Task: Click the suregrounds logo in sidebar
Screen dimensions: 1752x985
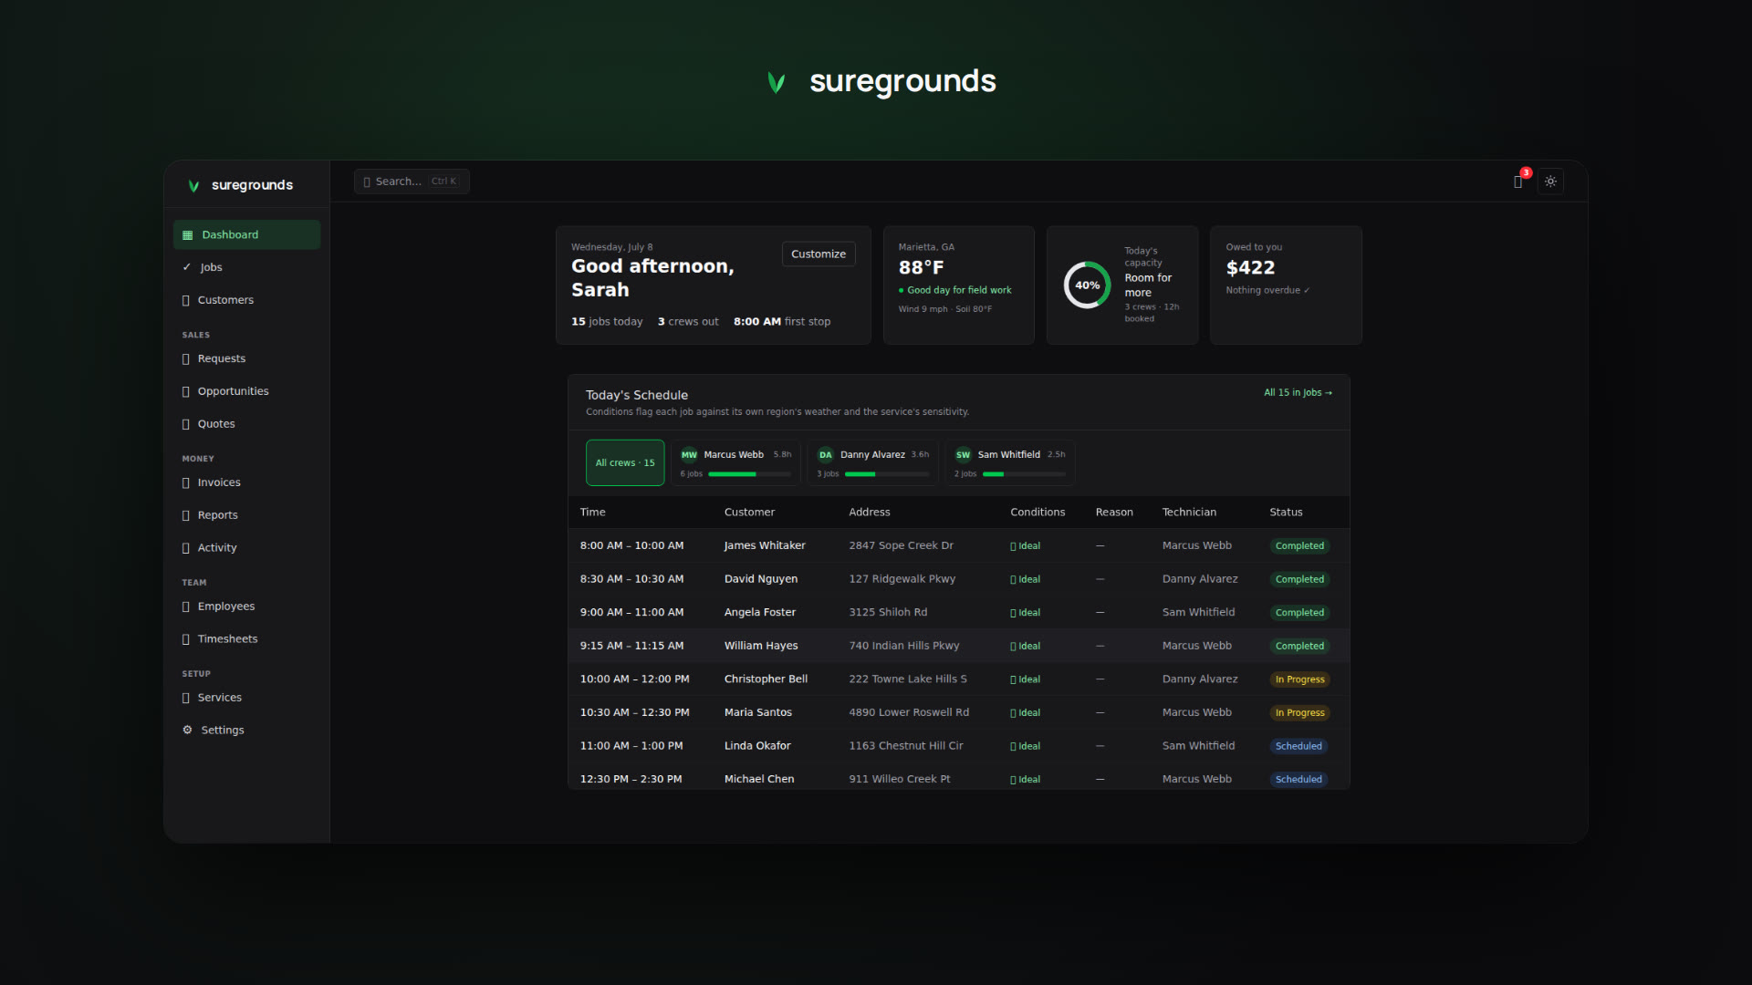Action: [241, 185]
